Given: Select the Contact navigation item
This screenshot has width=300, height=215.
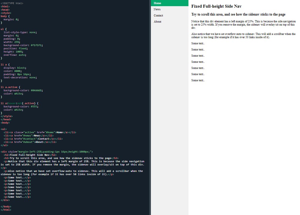Looking at the screenshot, I should (x=159, y=16).
